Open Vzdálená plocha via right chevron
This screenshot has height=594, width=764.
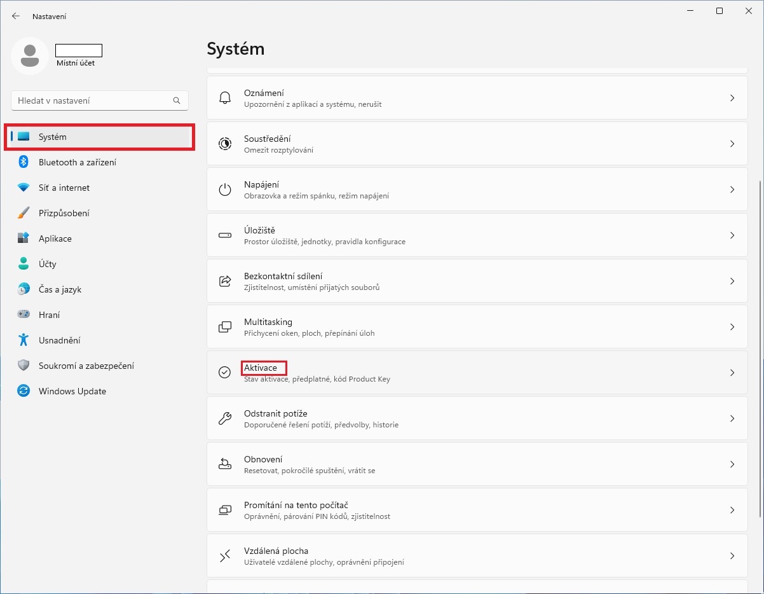(x=732, y=556)
